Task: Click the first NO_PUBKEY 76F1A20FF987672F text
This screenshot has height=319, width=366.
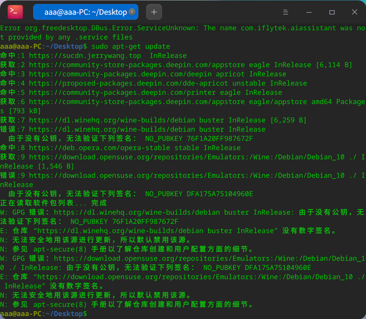Action: pyautogui.click(x=199, y=139)
